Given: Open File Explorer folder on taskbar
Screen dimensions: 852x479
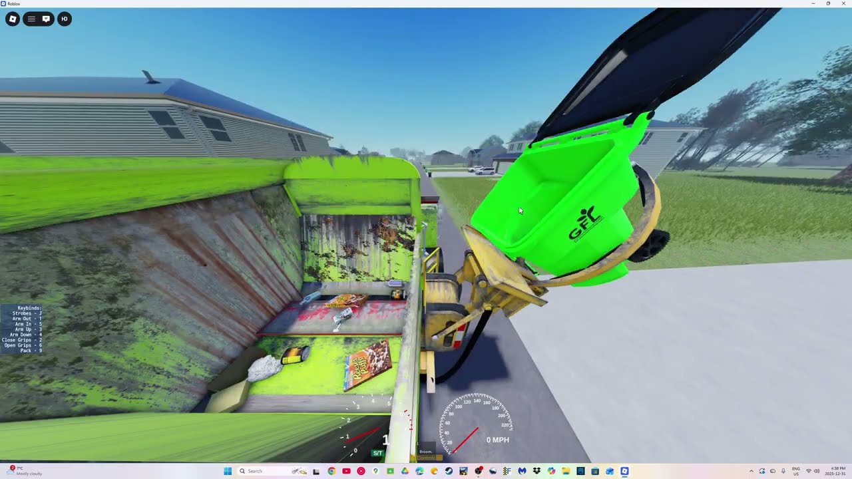Looking at the screenshot, I should [x=566, y=471].
